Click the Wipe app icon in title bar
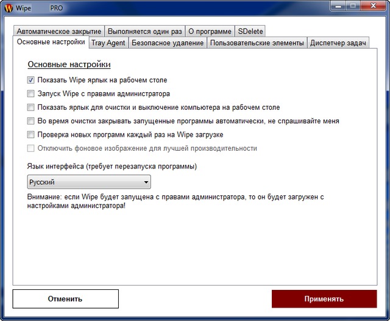 (x=9, y=8)
